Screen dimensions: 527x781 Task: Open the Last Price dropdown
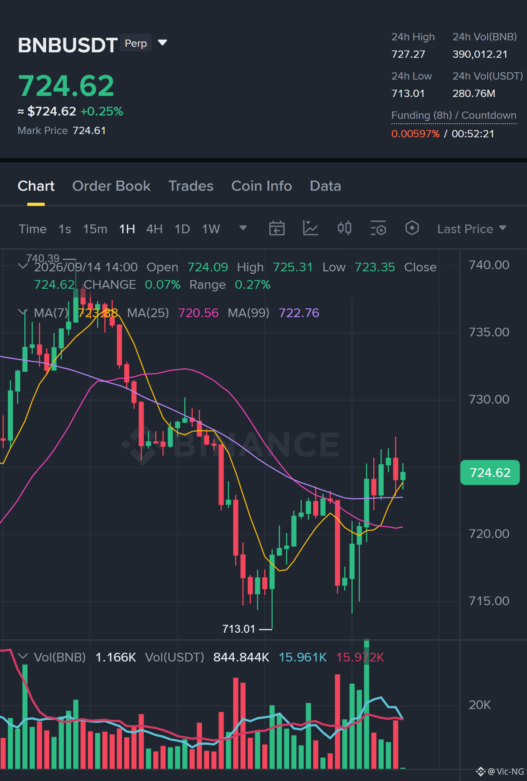click(471, 229)
